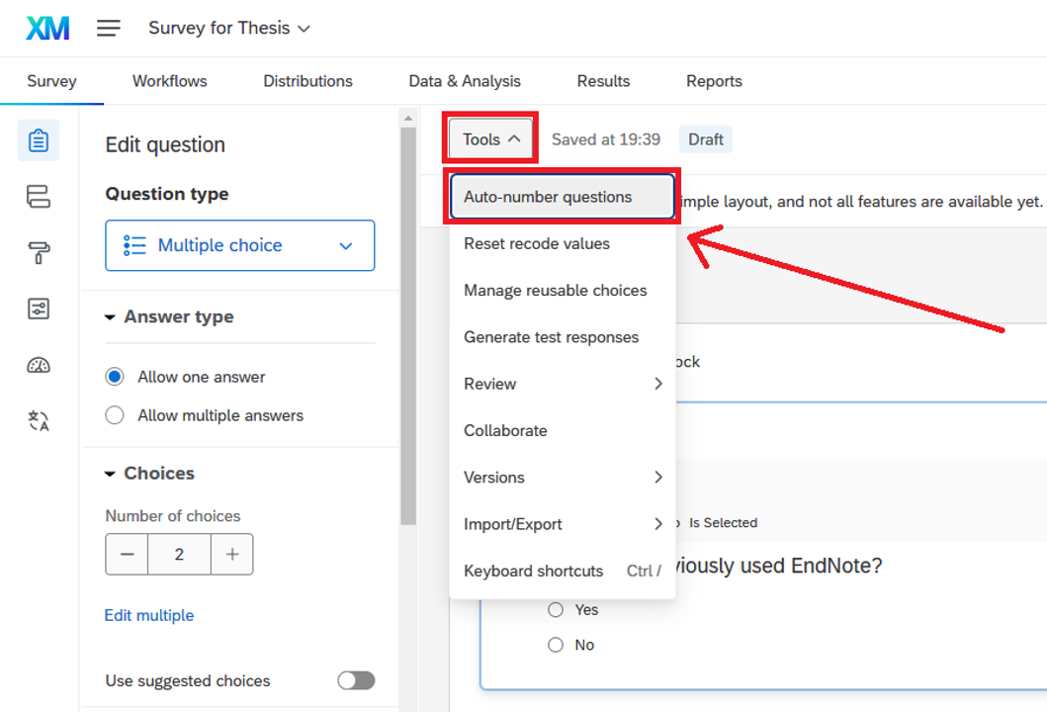Screen dimensions: 1047x712
Task: Increase number of choices with plus button
Action: [x=232, y=555]
